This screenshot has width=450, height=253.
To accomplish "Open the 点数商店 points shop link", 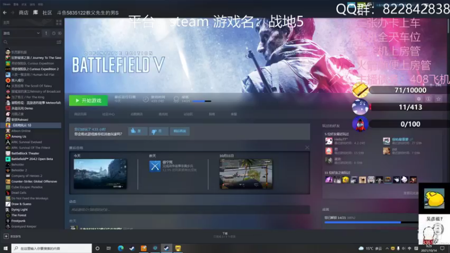I will pos(137,114).
